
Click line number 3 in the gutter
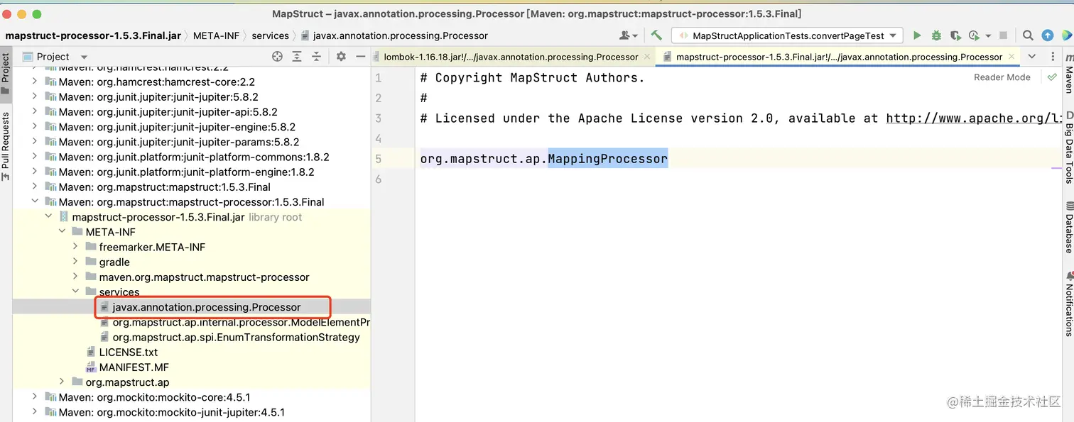pos(379,118)
